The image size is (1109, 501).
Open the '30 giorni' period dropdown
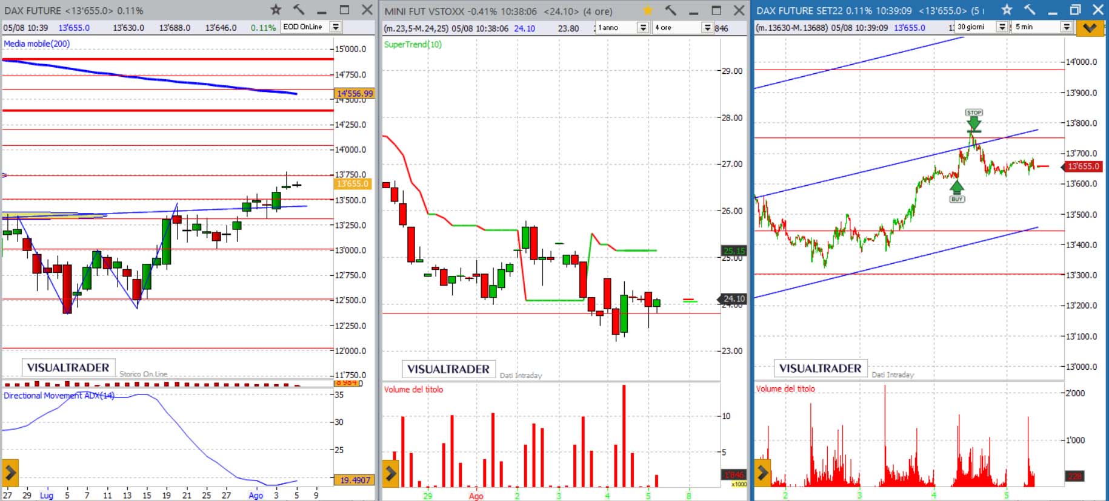(x=1002, y=27)
